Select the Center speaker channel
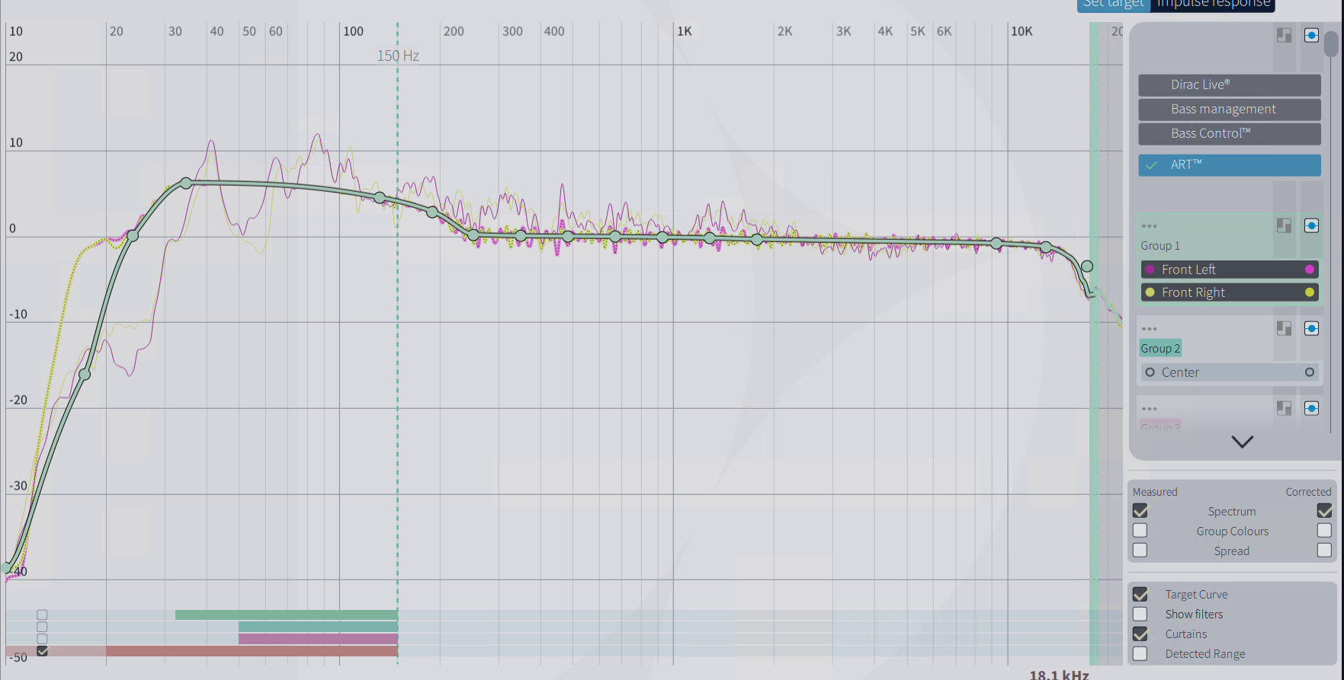Viewport: 1344px width, 680px height. [x=1229, y=372]
